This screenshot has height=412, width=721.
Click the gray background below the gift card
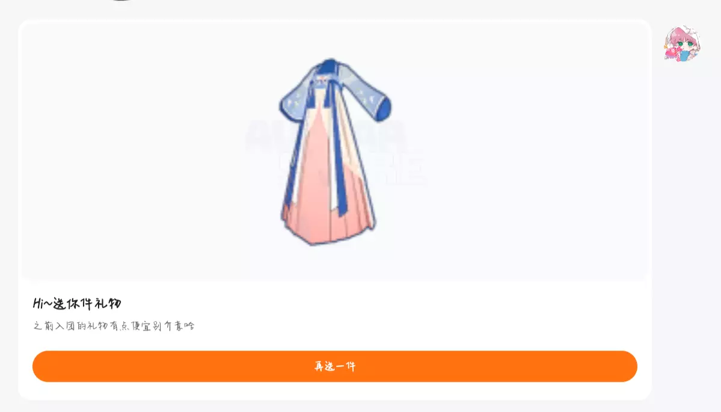(x=335, y=407)
